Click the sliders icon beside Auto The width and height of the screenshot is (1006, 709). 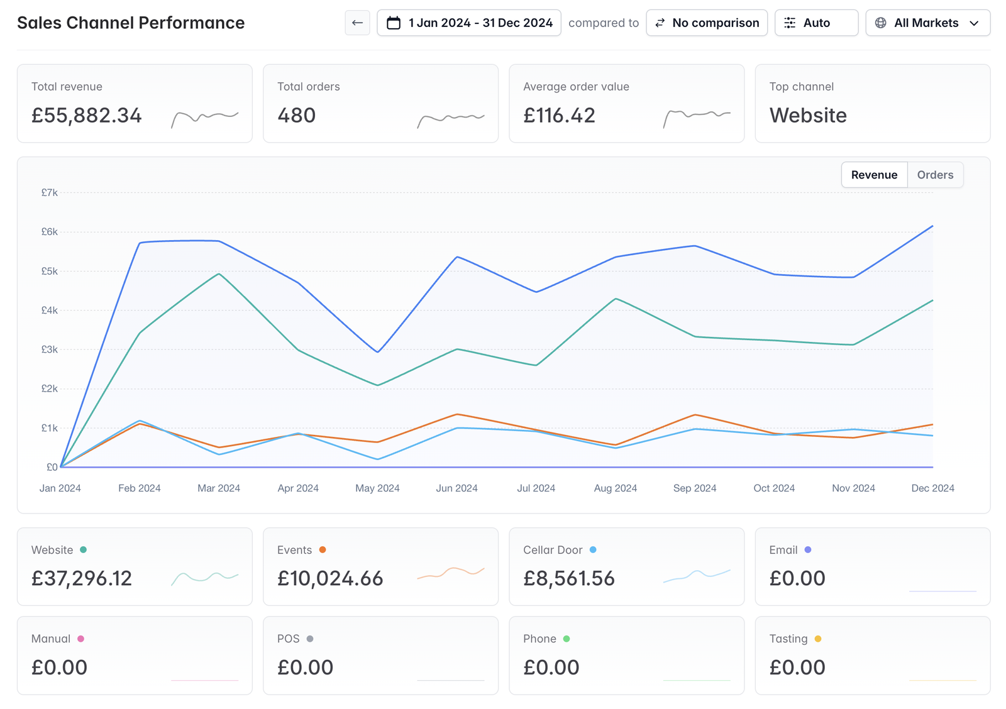click(x=790, y=23)
